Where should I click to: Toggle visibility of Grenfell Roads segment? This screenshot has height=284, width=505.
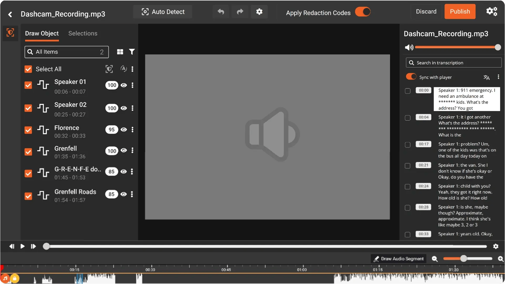click(124, 194)
